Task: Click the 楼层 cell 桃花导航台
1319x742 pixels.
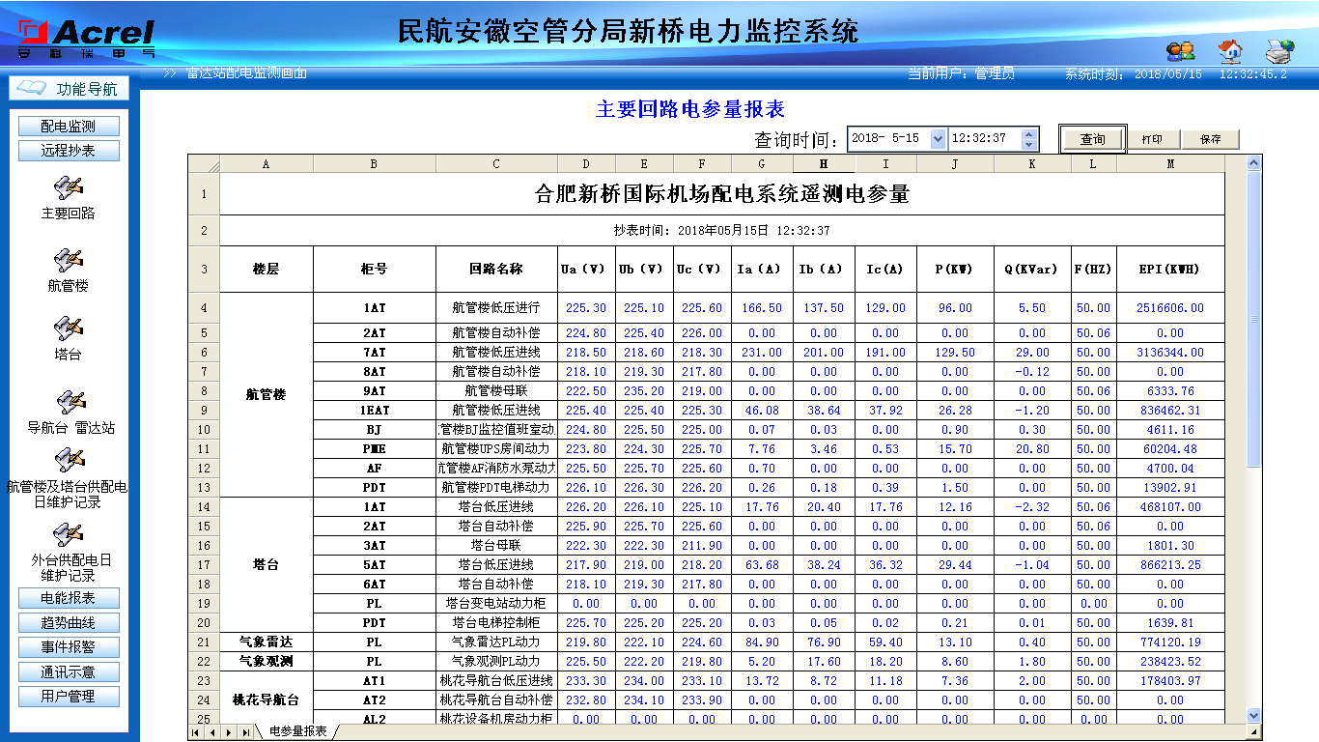Action: (266, 699)
